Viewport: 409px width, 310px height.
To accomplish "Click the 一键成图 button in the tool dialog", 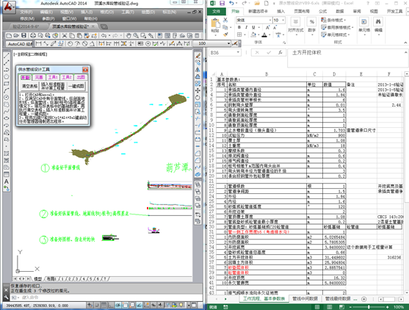I will coord(76,86).
